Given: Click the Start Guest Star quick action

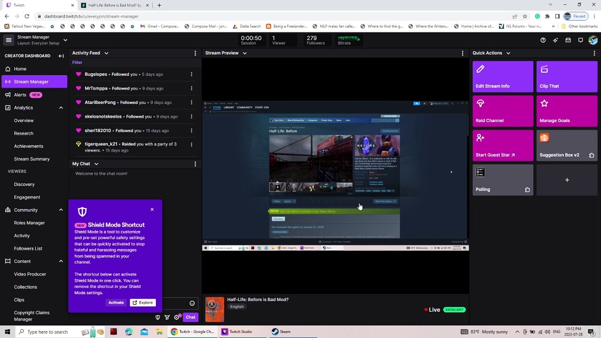Looking at the screenshot, I should tap(503, 146).
